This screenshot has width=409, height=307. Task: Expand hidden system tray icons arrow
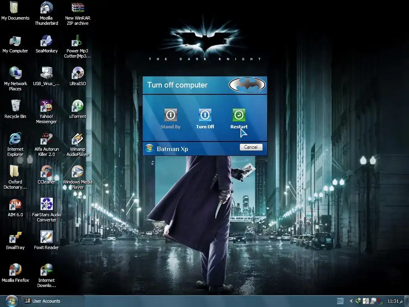pos(351,301)
